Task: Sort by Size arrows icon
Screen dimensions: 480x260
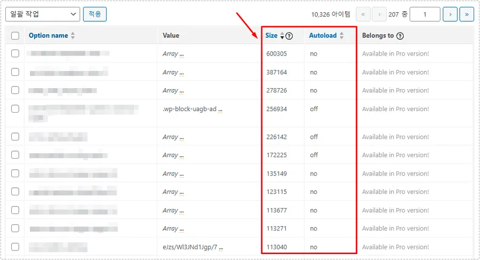Action: click(282, 36)
